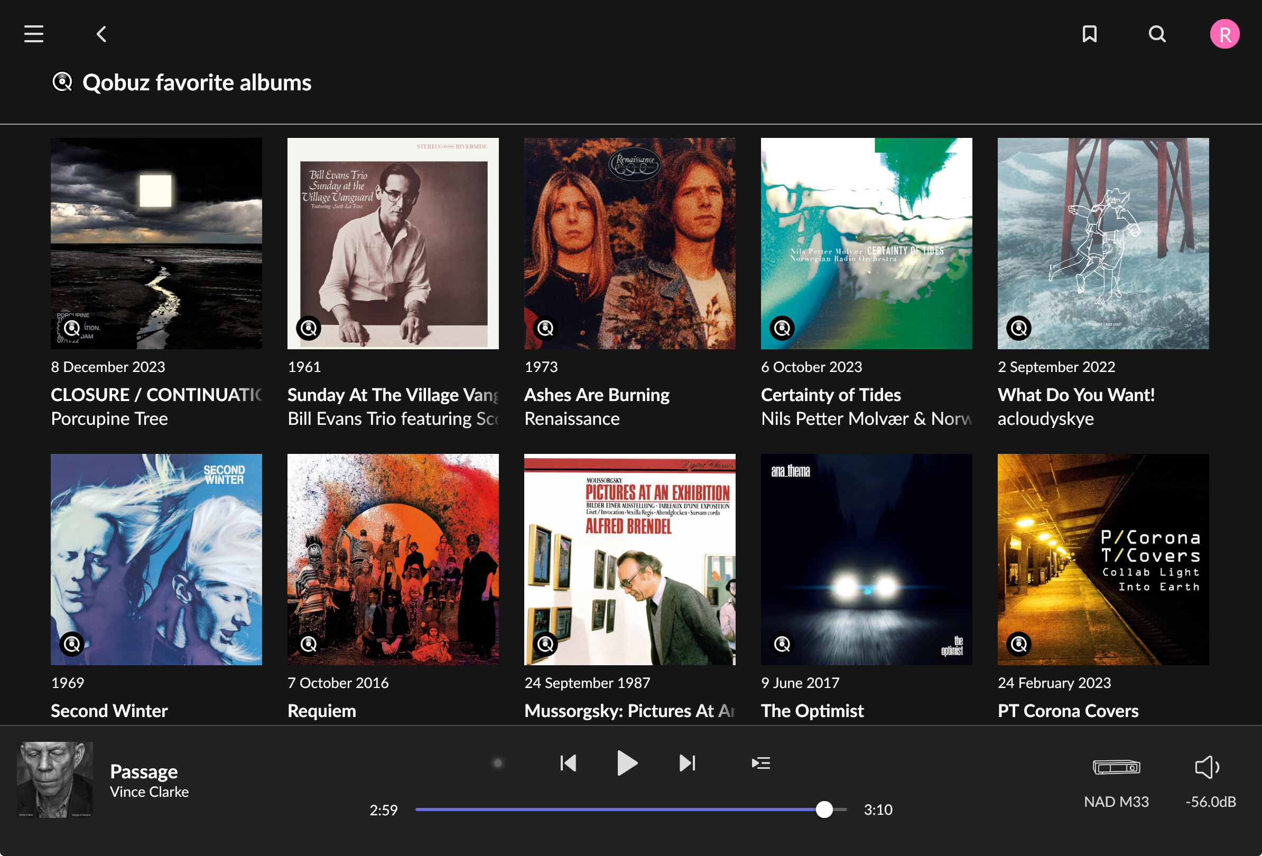Skip to the previous track
This screenshot has height=856, width=1262.
click(568, 763)
